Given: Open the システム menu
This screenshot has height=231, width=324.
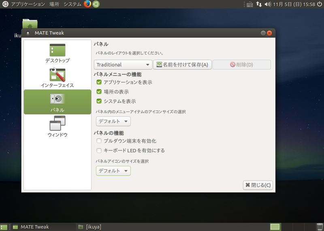Looking at the screenshot, I should click(x=72, y=4).
